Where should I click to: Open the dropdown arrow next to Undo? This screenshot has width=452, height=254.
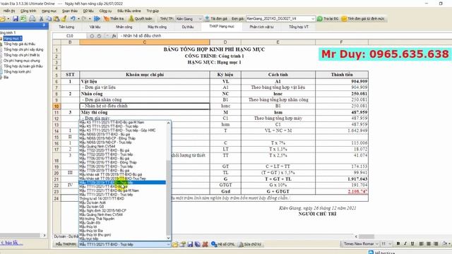pyautogui.click(x=78, y=19)
